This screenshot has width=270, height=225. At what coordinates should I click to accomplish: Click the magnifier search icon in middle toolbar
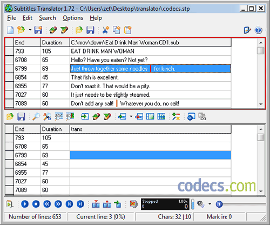[36, 116]
